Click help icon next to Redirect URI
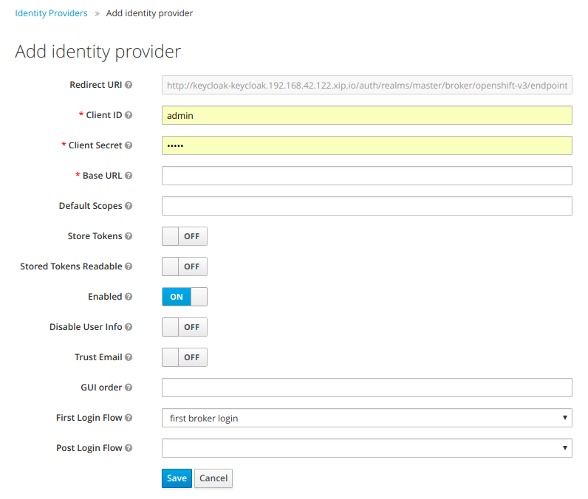 [x=129, y=85]
